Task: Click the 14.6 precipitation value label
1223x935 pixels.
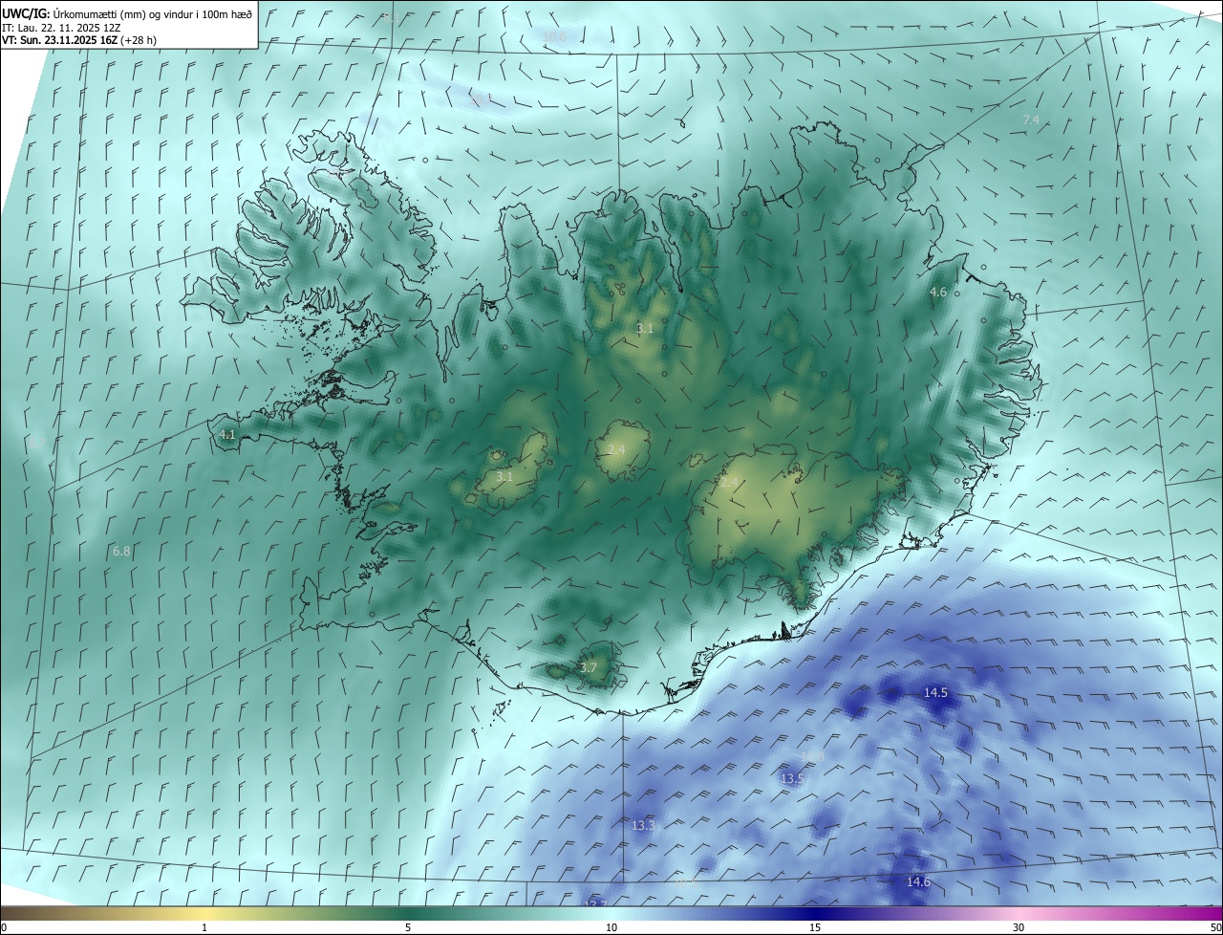Action: (x=918, y=881)
